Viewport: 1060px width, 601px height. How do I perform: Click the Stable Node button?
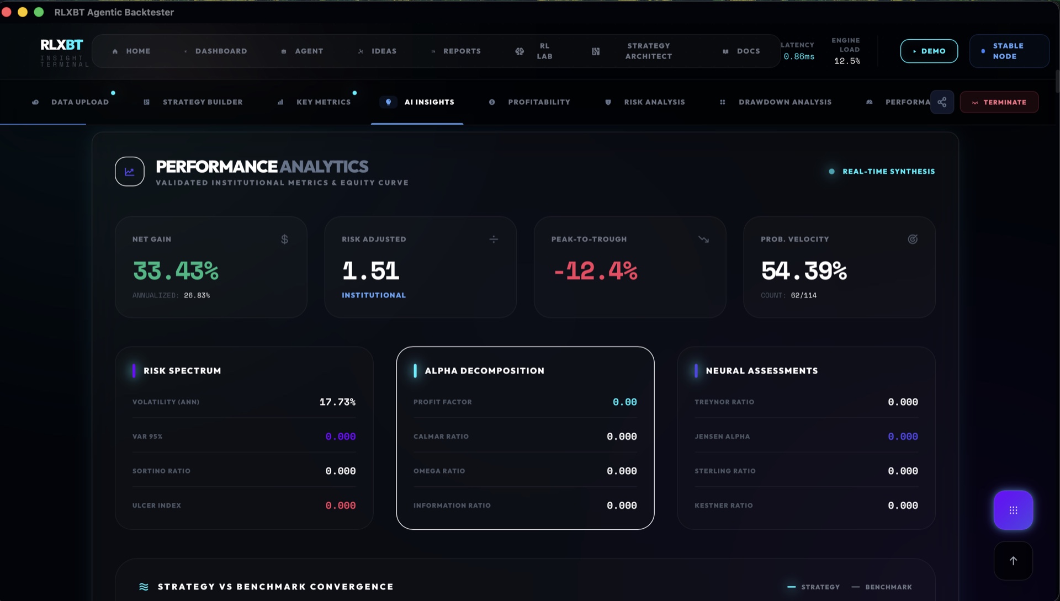tap(1009, 51)
